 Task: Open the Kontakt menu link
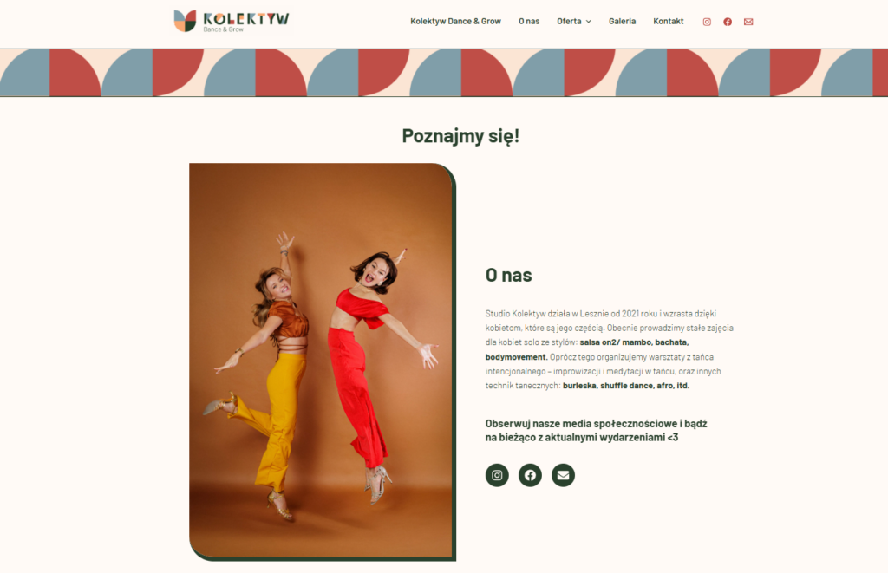click(669, 21)
